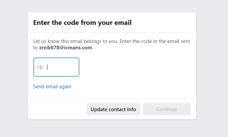
Task: Tap the blue "Send email again" text
Action: tap(52, 87)
